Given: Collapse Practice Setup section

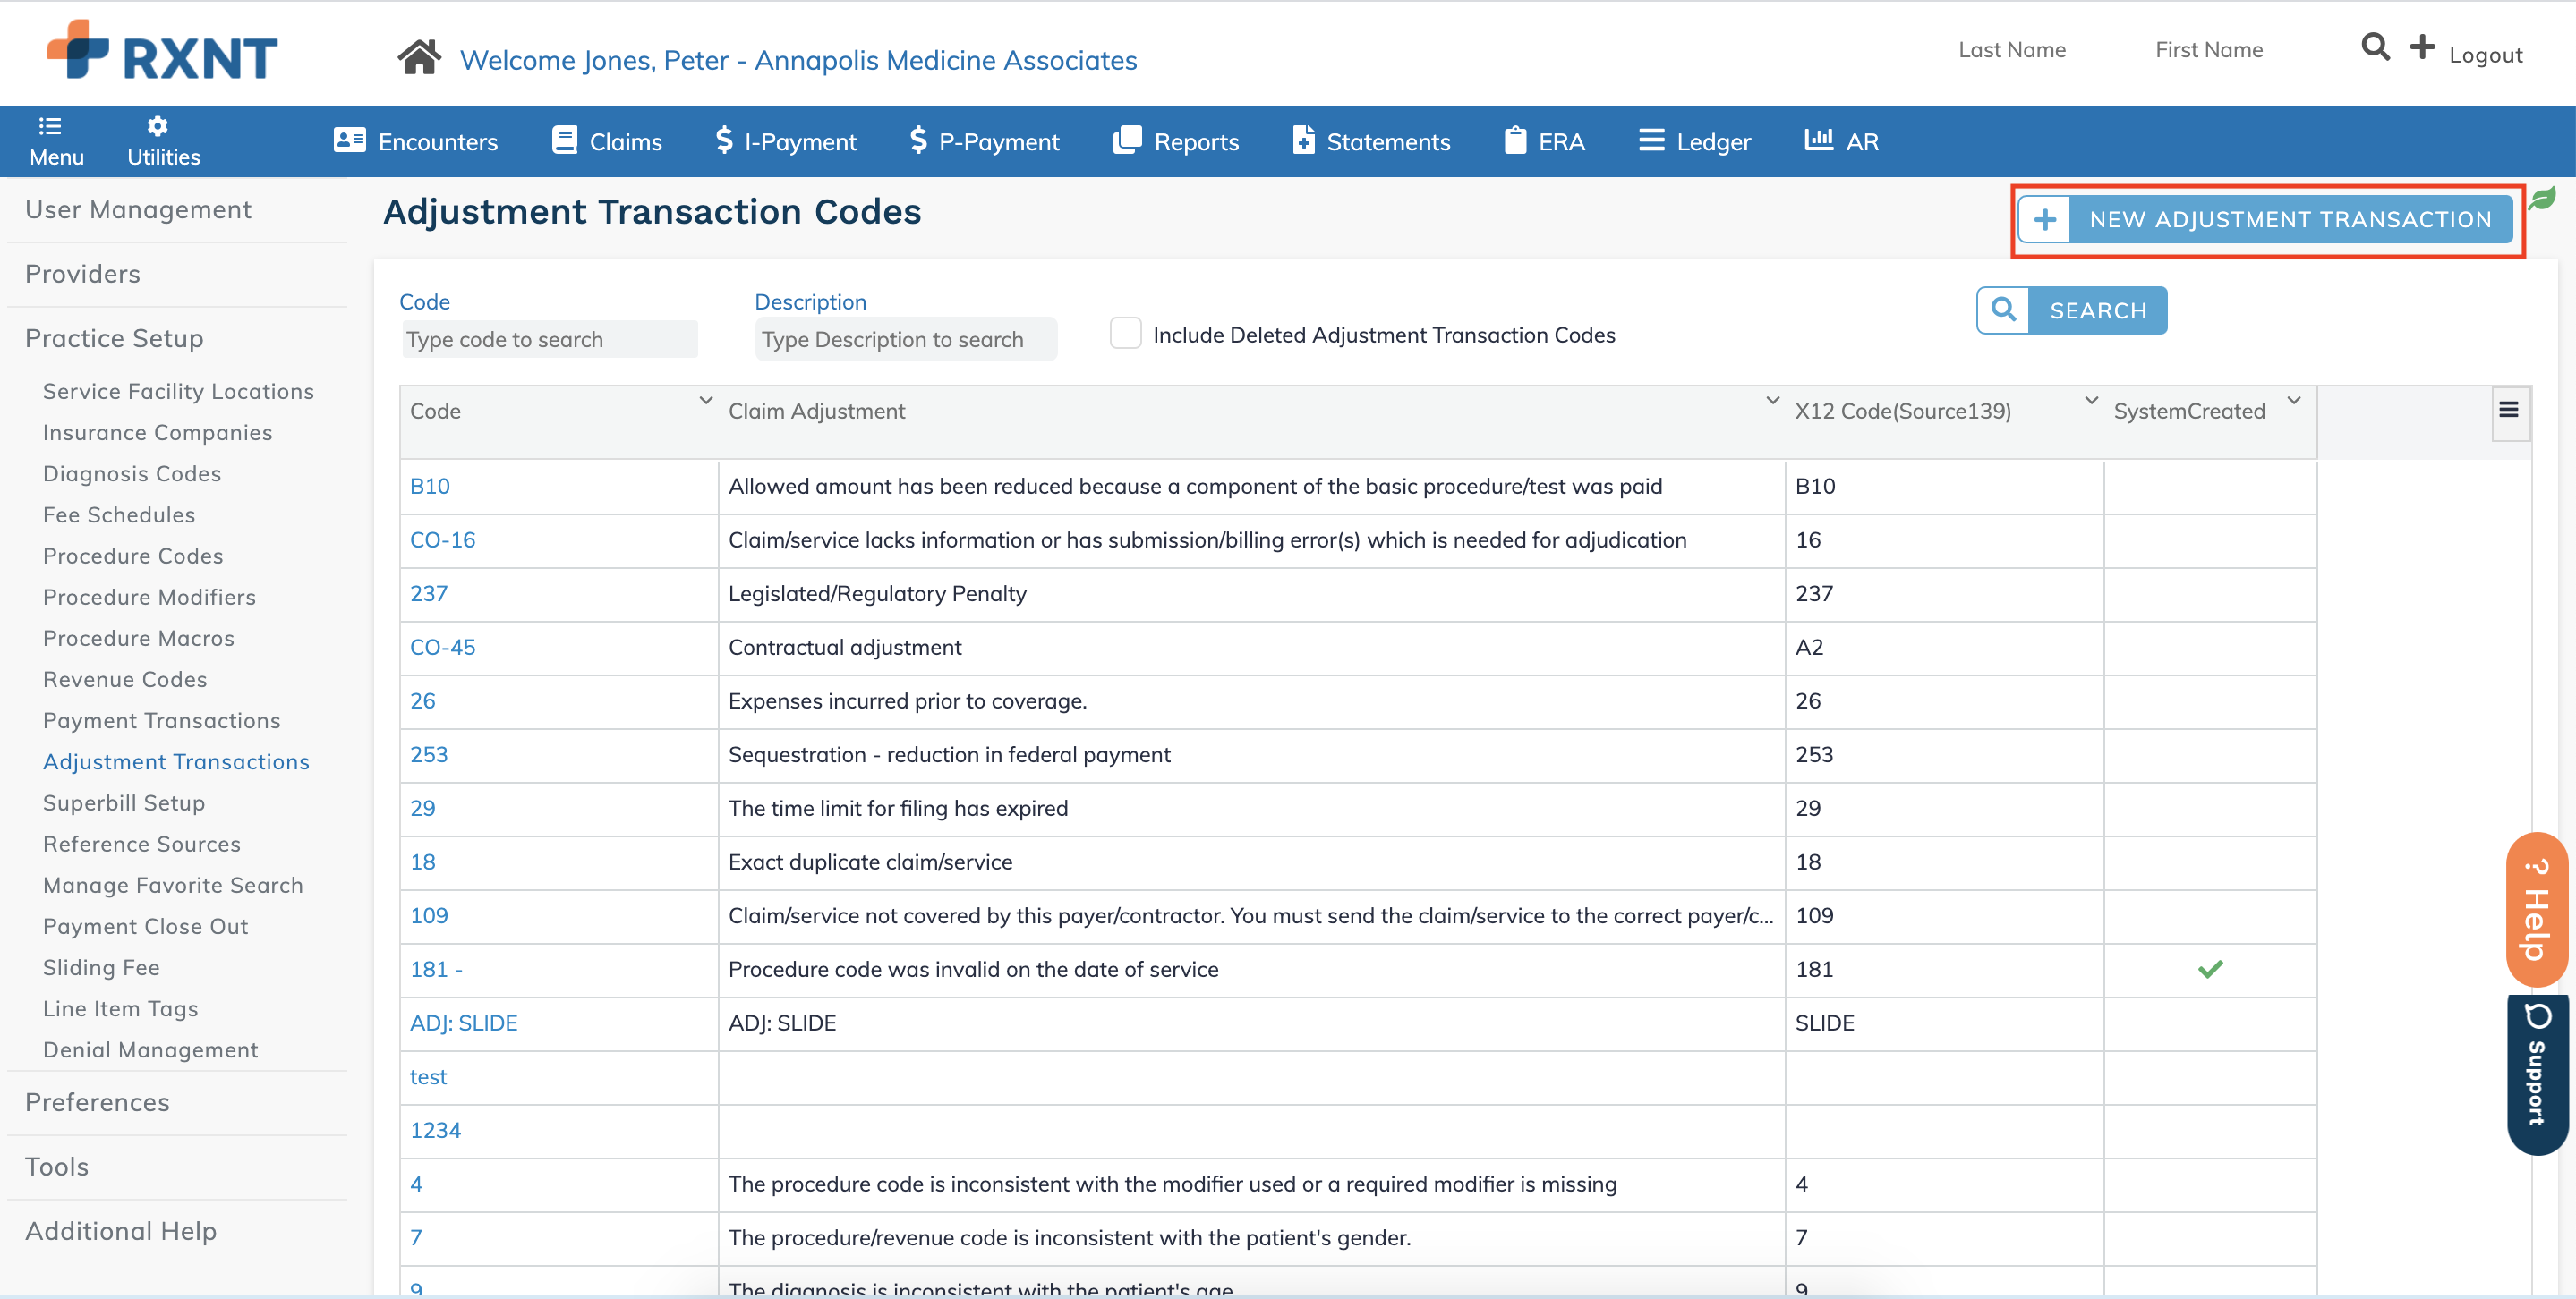Looking at the screenshot, I should point(114,339).
